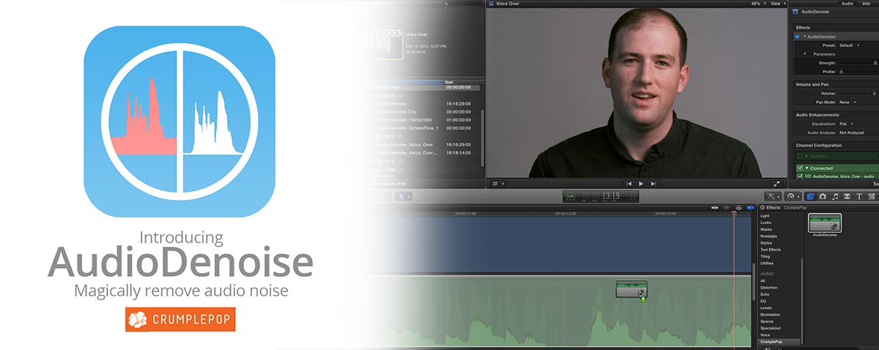Open the Music and Sound browser
879x350 pixels.
(x=835, y=196)
